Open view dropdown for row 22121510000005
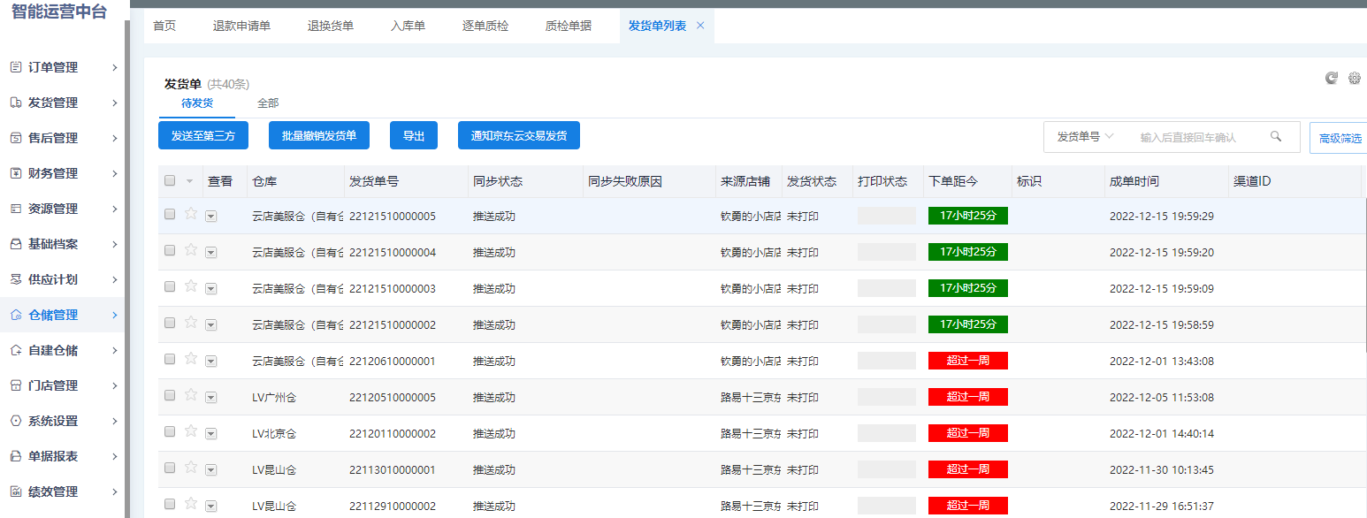Viewport: 1367px width, 518px height. [210, 217]
